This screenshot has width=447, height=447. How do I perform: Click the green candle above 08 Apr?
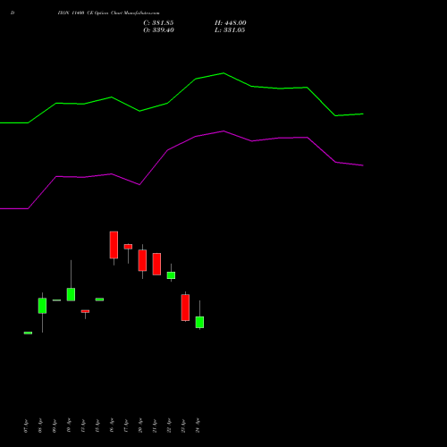tap(42, 306)
